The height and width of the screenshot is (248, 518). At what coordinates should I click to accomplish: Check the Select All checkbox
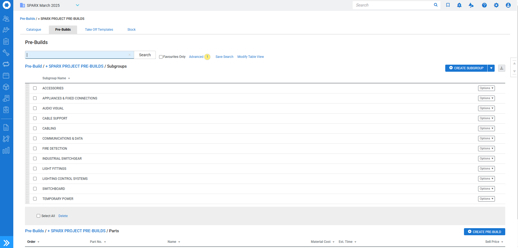(38, 216)
